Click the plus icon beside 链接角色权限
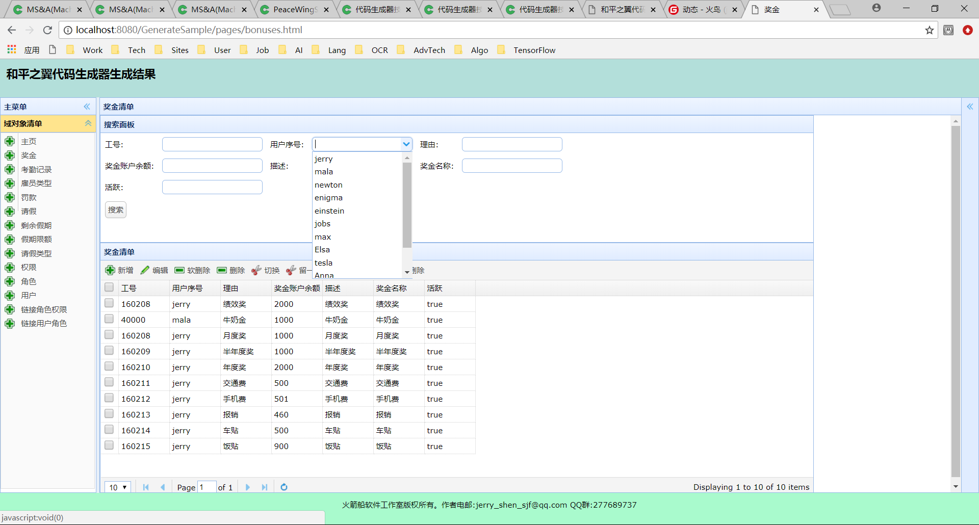The image size is (979, 525). (x=10, y=309)
